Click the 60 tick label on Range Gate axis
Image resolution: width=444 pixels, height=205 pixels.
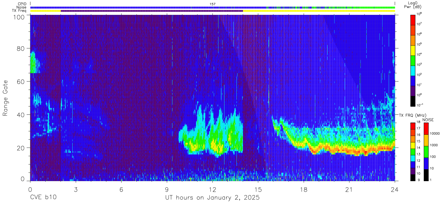tap(20, 81)
